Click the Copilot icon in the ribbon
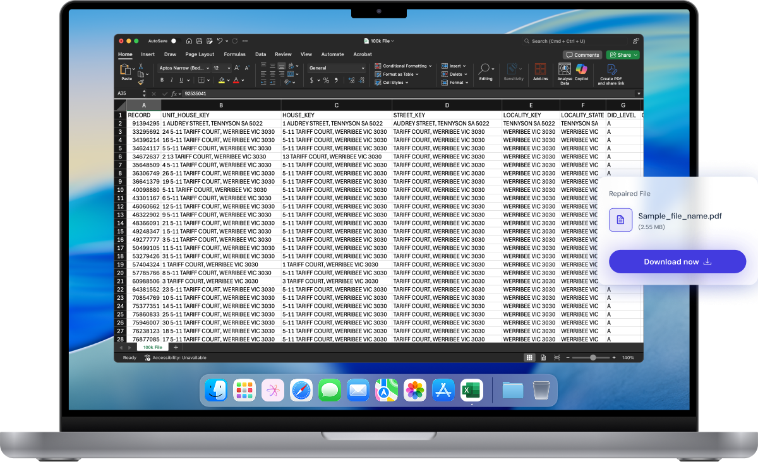 coord(581,69)
